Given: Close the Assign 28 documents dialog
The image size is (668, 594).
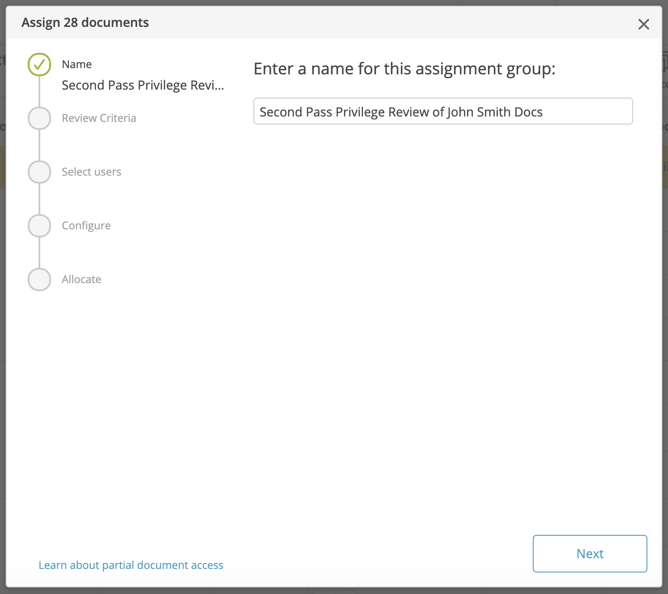Looking at the screenshot, I should (x=643, y=25).
